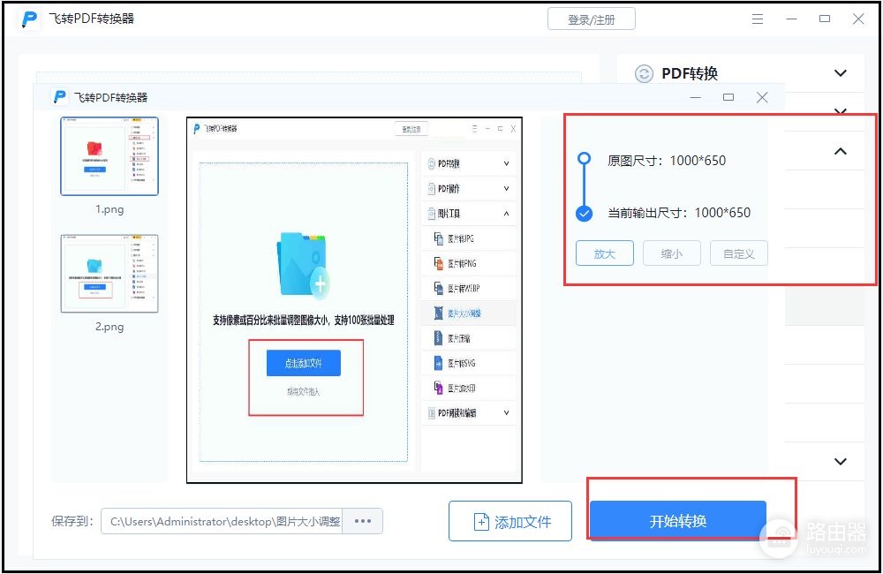Image resolution: width=883 pixels, height=574 pixels.
Task: Select the 当前输出尺寸 radio option
Action: [x=584, y=214]
